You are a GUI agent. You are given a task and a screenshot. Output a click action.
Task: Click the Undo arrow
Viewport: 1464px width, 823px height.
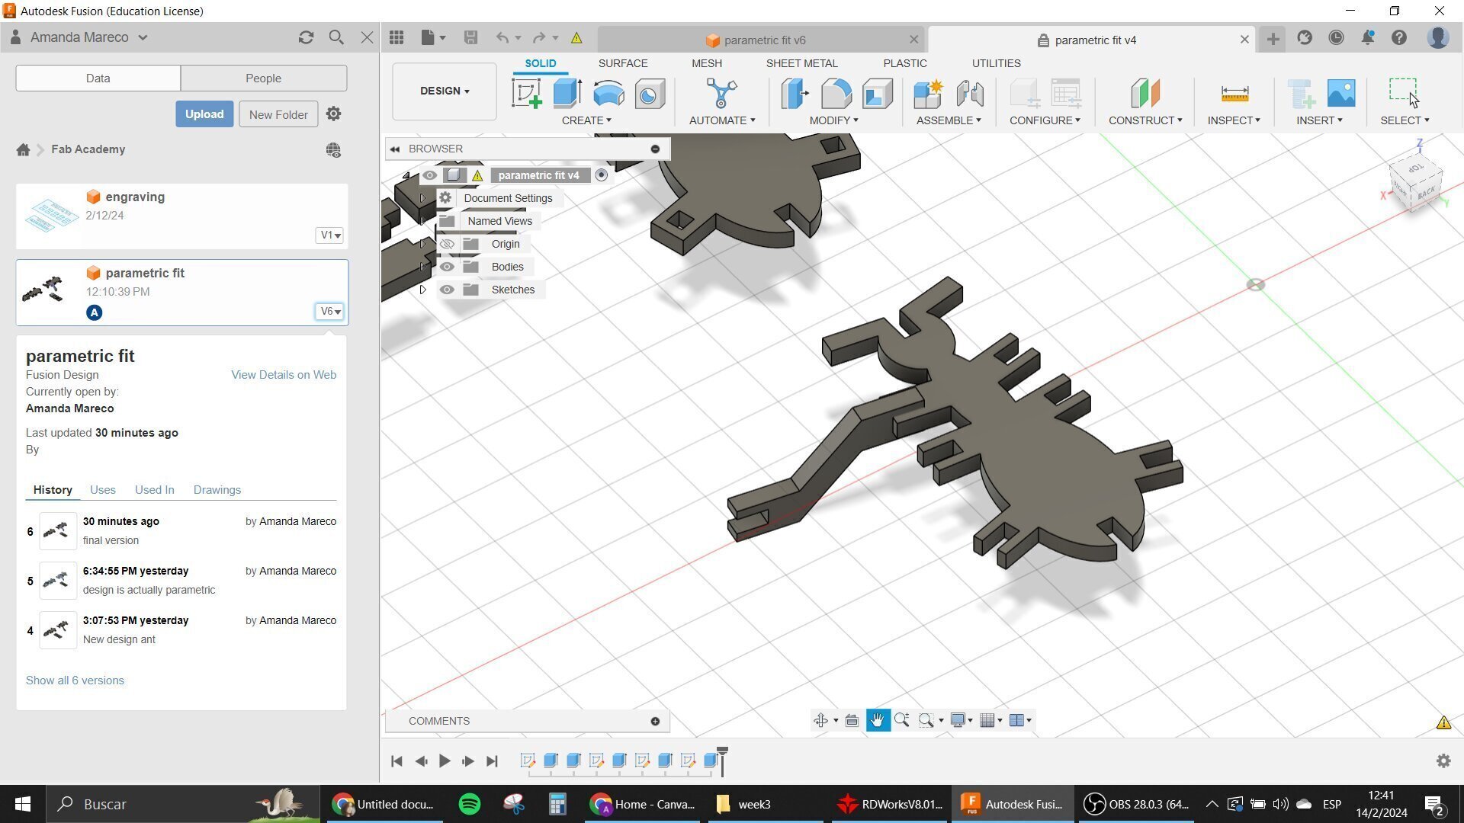click(x=502, y=37)
